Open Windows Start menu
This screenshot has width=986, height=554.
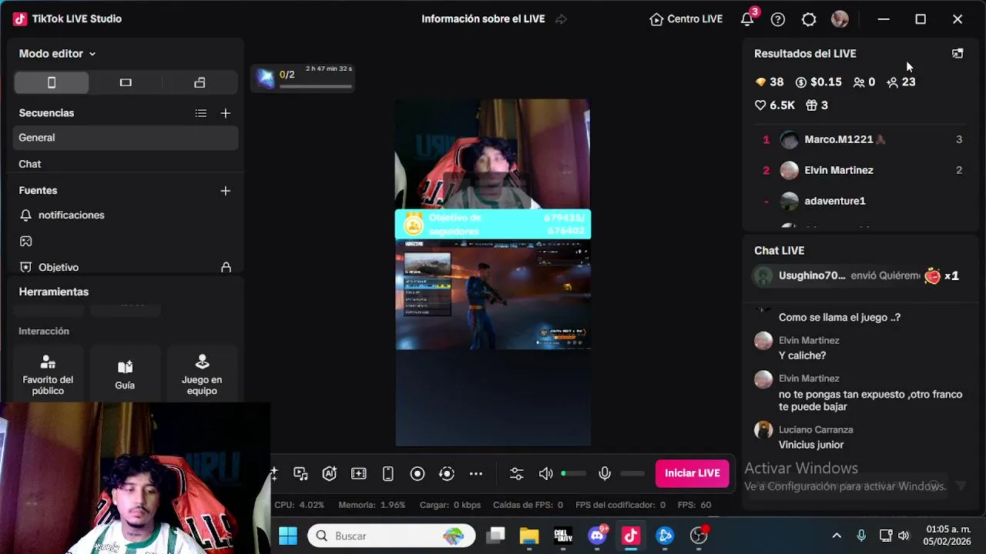point(288,536)
